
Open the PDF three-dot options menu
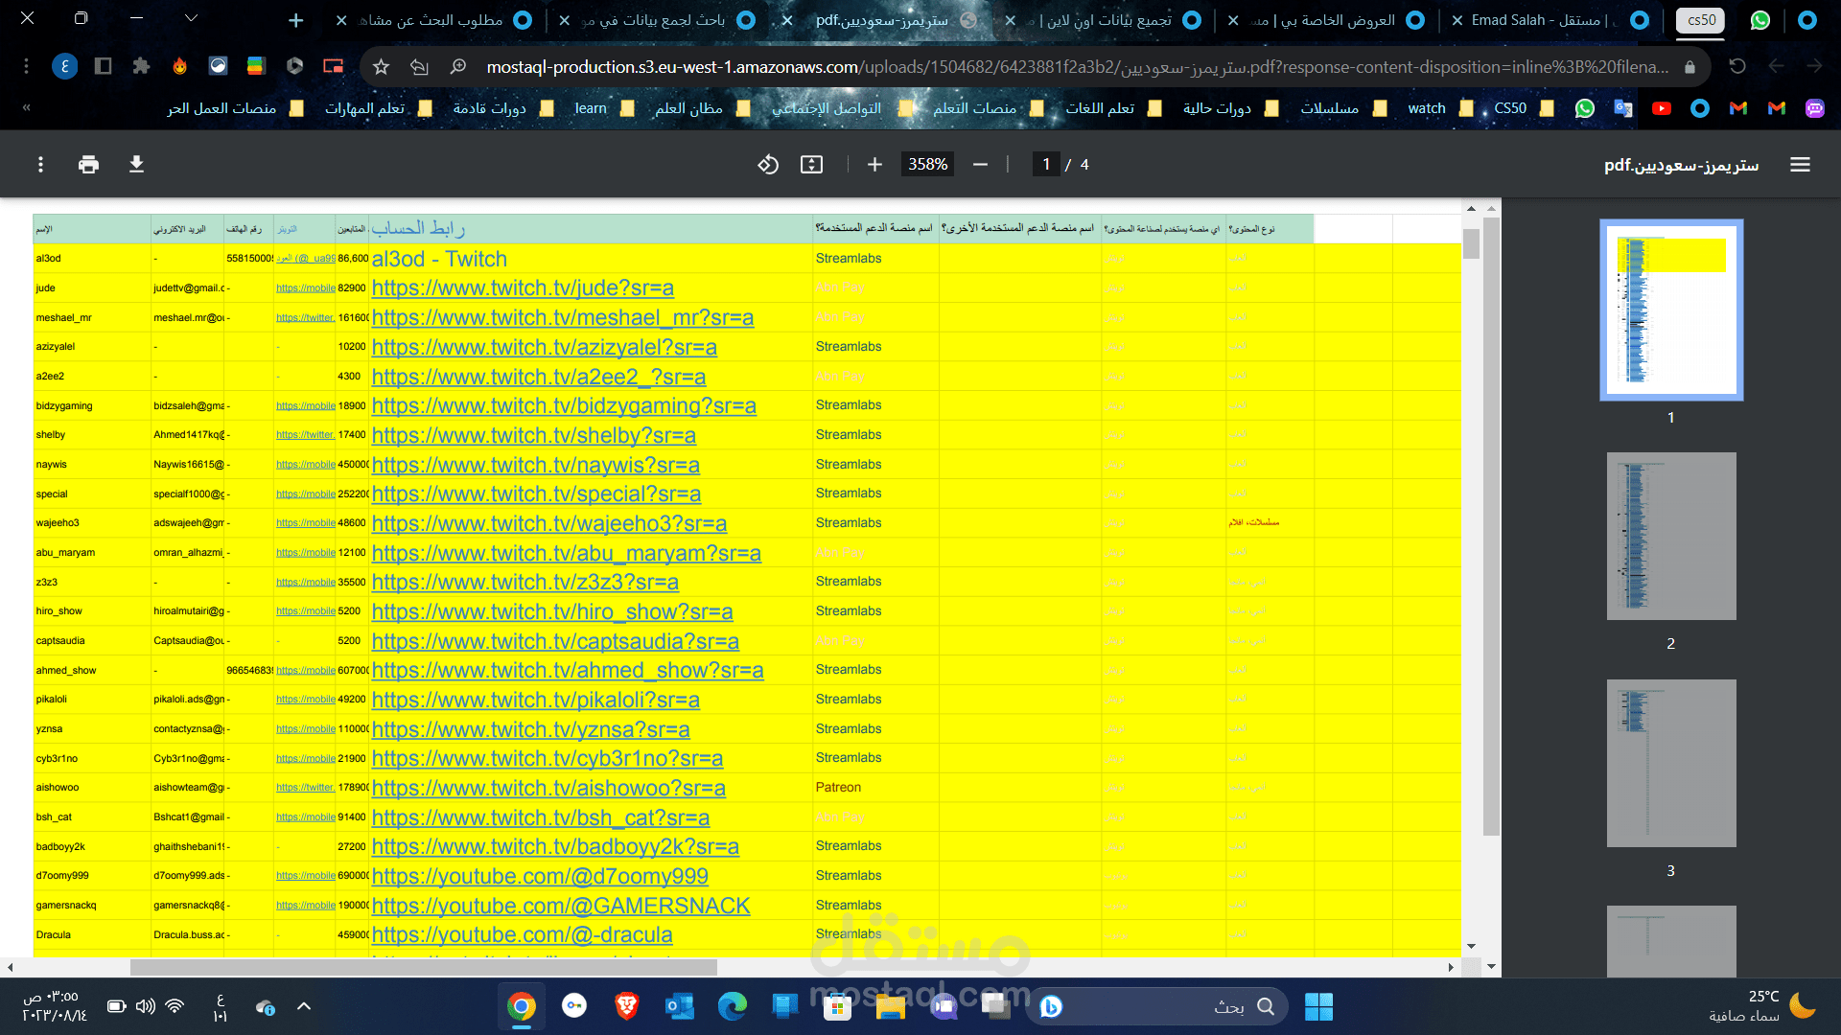point(40,165)
